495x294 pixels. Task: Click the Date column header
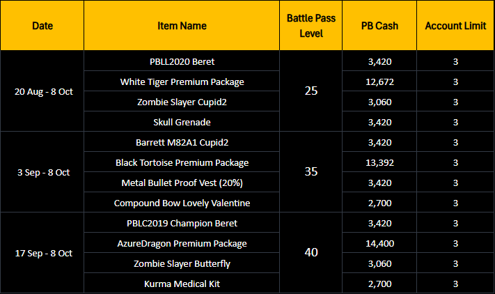pos(42,26)
